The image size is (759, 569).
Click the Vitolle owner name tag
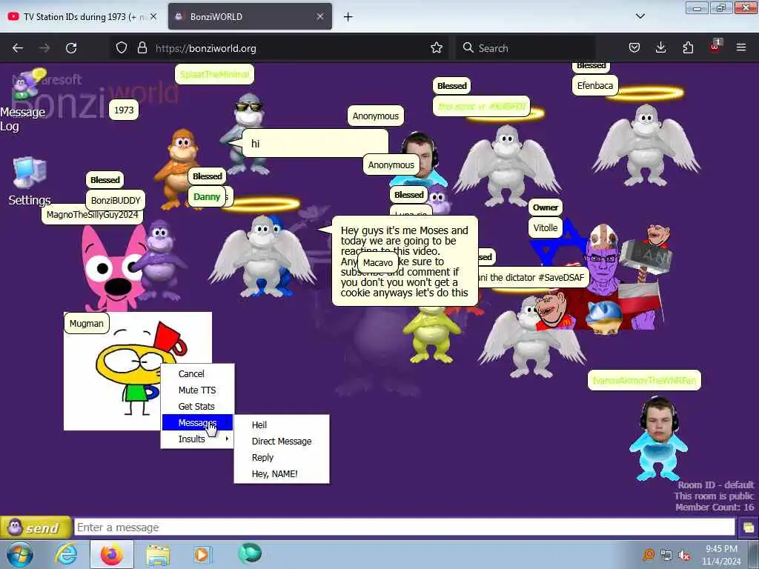[546, 228]
